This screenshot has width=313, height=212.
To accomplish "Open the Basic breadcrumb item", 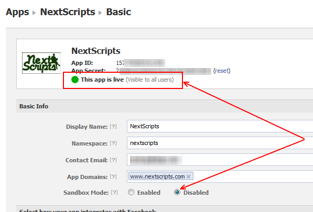I will (x=118, y=12).
